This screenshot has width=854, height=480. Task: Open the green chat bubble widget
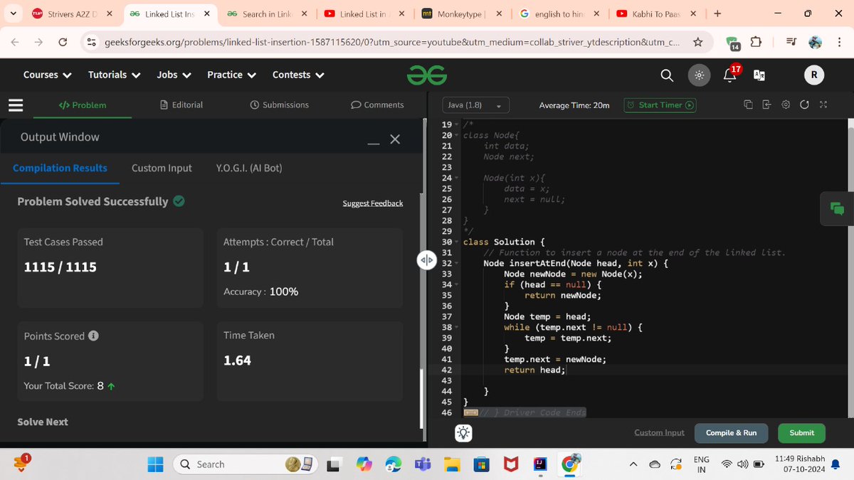coord(837,208)
